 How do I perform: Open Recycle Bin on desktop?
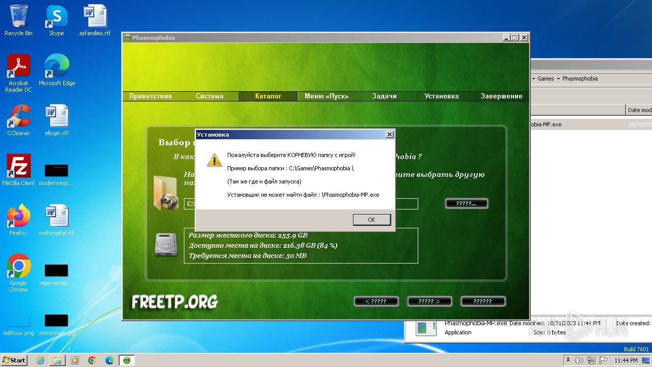tap(18, 21)
